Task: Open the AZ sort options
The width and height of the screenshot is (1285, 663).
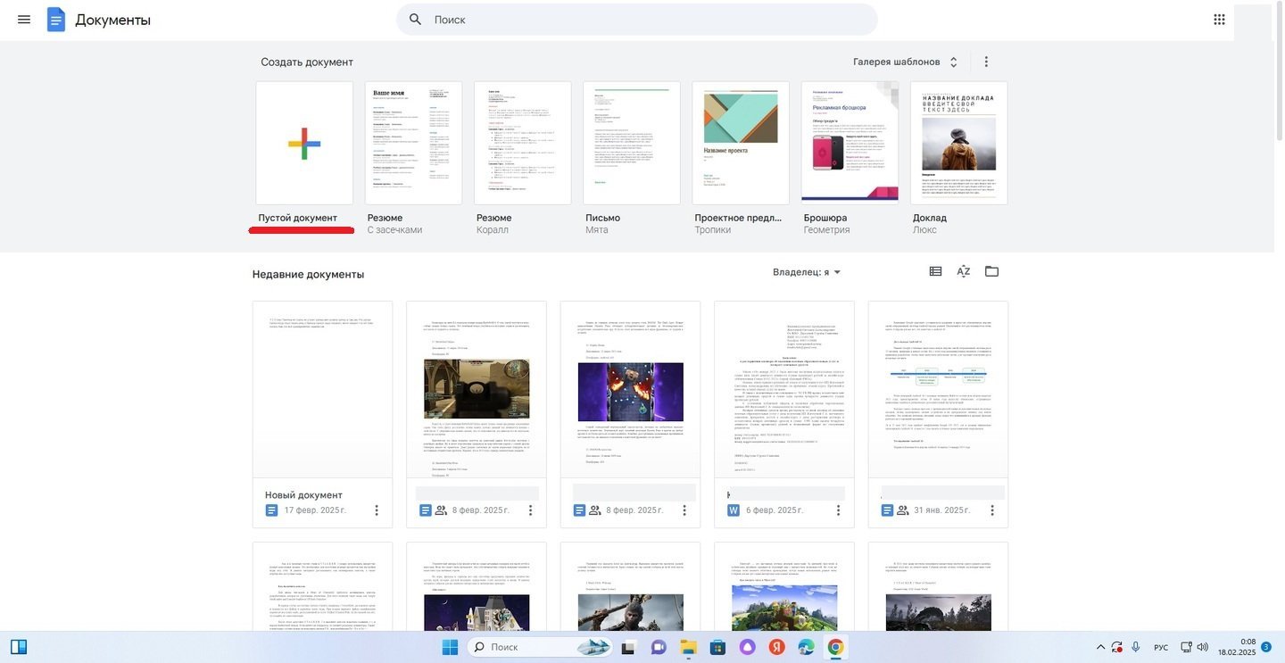Action: click(x=964, y=271)
